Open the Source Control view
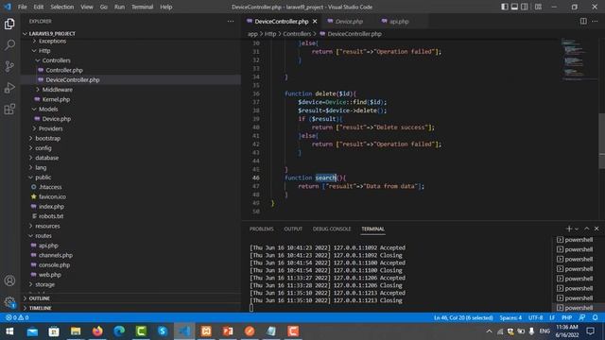 pyautogui.click(x=9, y=66)
